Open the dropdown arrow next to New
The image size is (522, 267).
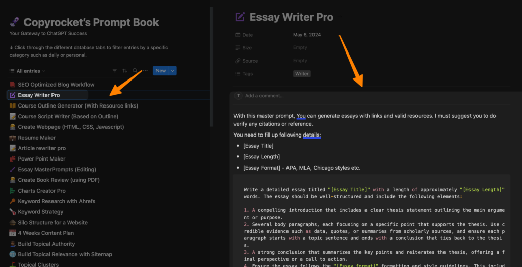tap(173, 71)
